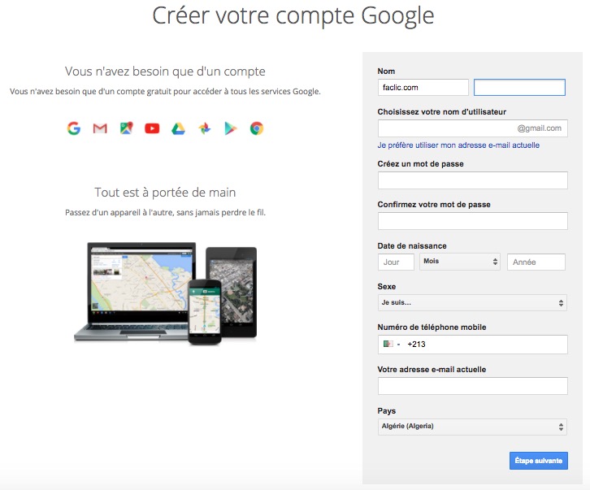The width and height of the screenshot is (590, 490).
Task: Open the Algeria flag country code selector
Action: point(391,344)
